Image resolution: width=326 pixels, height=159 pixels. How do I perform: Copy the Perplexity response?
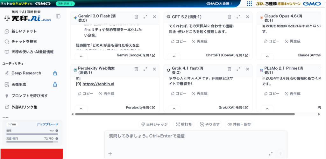85,93
